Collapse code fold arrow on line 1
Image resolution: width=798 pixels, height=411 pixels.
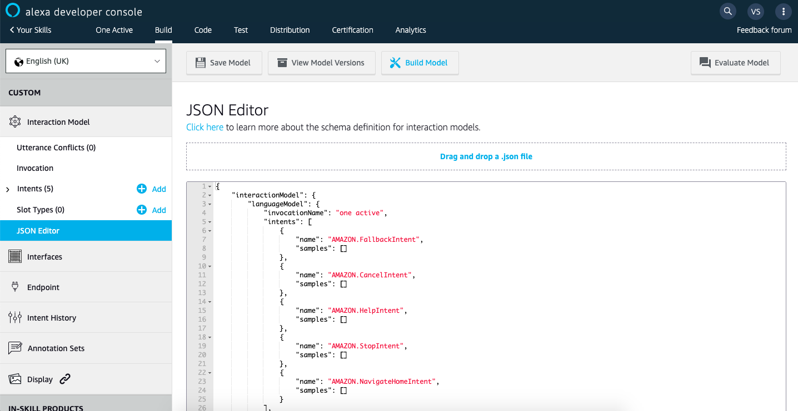210,186
